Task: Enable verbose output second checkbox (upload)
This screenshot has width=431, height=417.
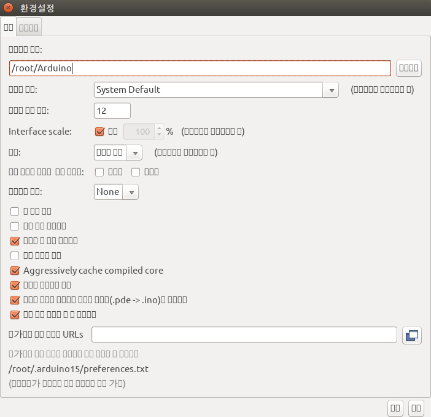Action: coord(136,172)
